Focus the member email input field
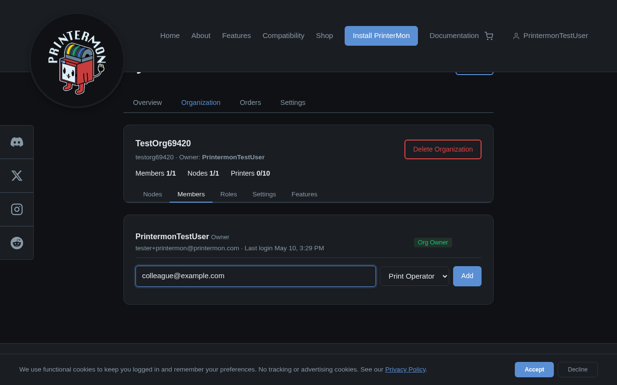The image size is (617, 385). [255, 276]
